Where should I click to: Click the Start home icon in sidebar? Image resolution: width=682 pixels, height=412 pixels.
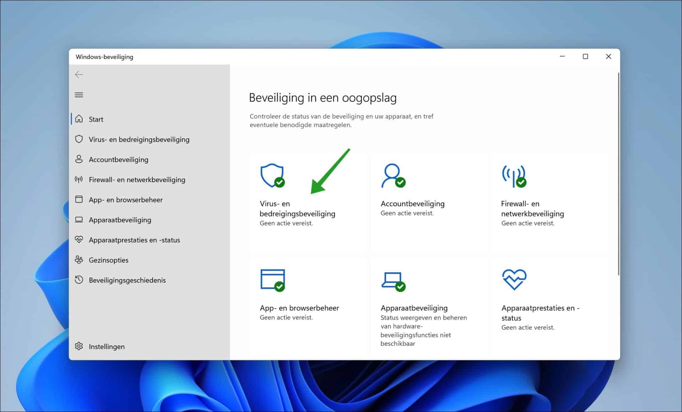[79, 119]
